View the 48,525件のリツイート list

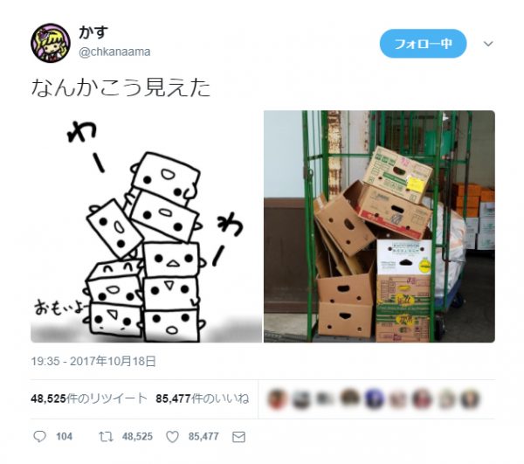click(89, 398)
